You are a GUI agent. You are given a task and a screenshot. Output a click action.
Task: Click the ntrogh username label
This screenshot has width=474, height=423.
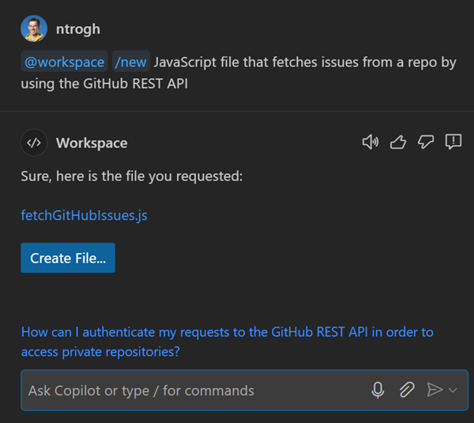(78, 29)
